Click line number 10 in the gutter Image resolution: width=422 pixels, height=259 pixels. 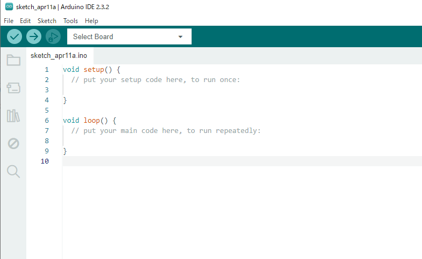click(x=45, y=161)
